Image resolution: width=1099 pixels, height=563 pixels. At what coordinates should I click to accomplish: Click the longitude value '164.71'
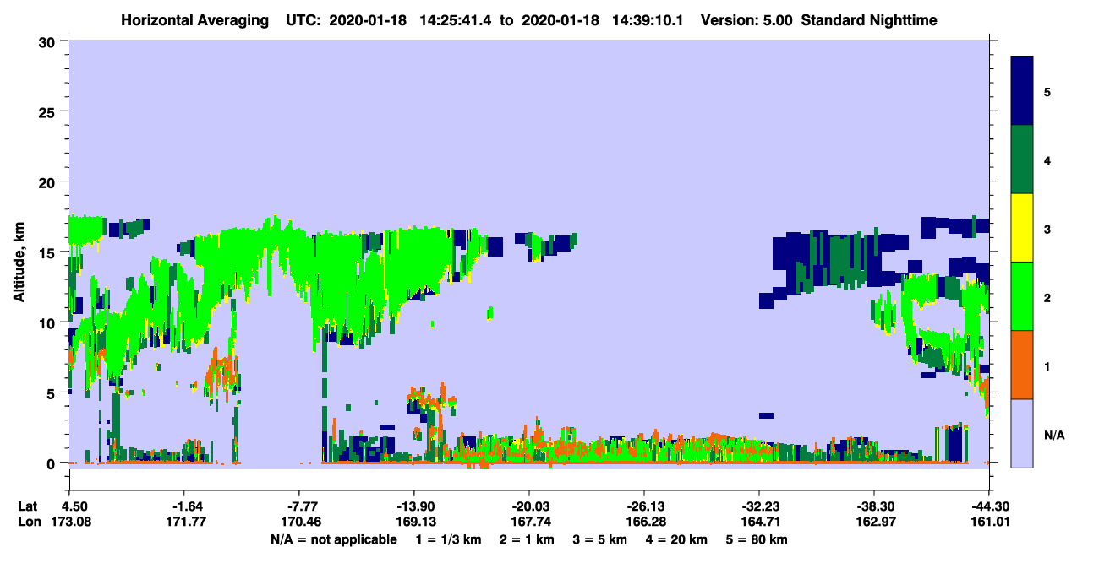tap(759, 522)
